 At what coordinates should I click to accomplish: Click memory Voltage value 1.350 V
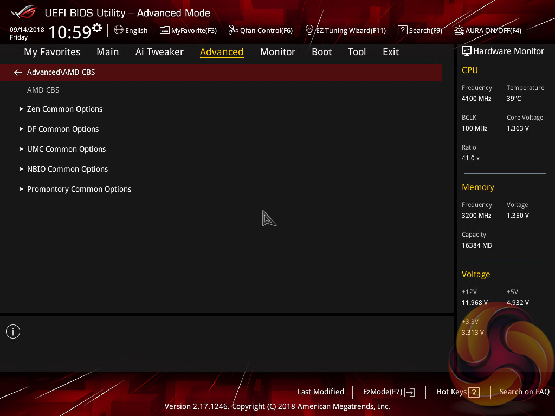click(x=518, y=215)
